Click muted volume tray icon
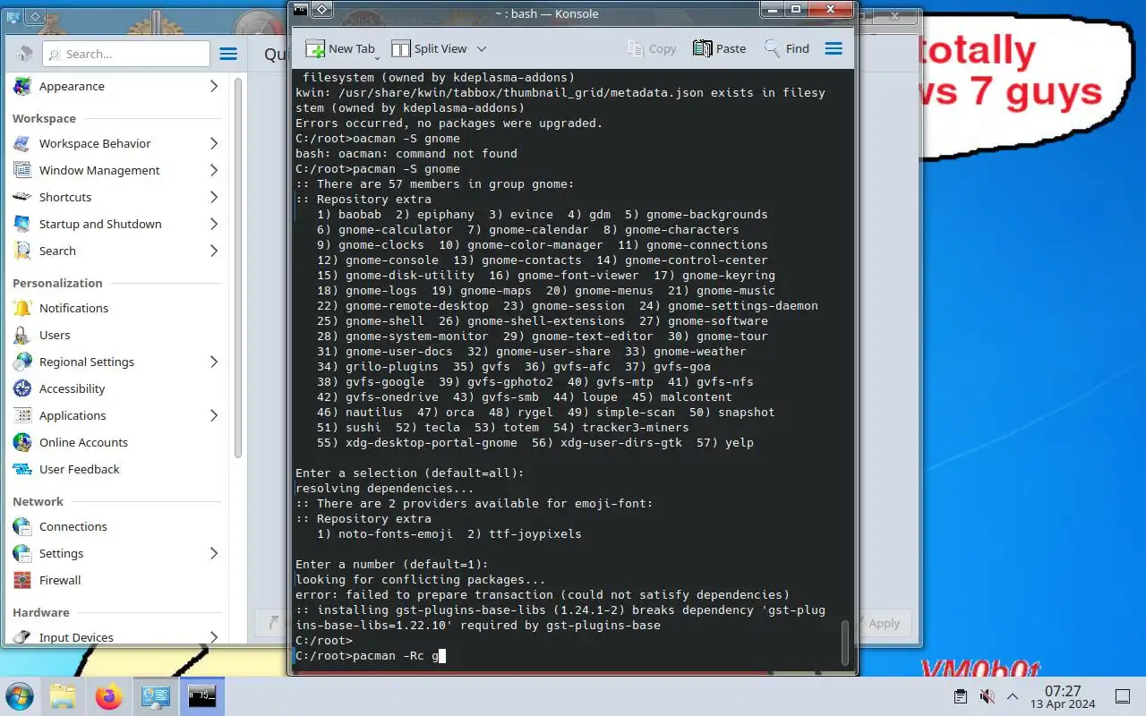 [987, 696]
